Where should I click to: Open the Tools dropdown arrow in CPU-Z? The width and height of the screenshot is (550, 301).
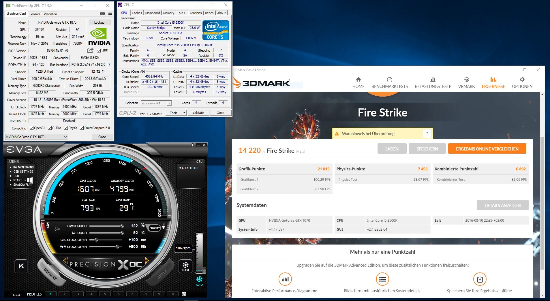point(184,113)
